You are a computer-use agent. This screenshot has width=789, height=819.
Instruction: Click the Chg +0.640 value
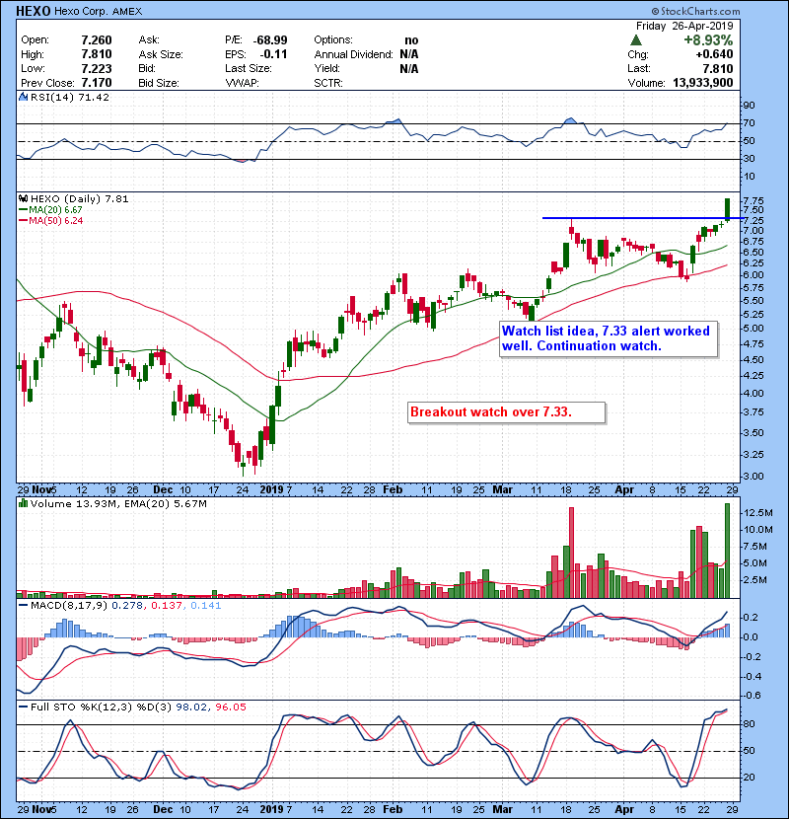(x=714, y=54)
